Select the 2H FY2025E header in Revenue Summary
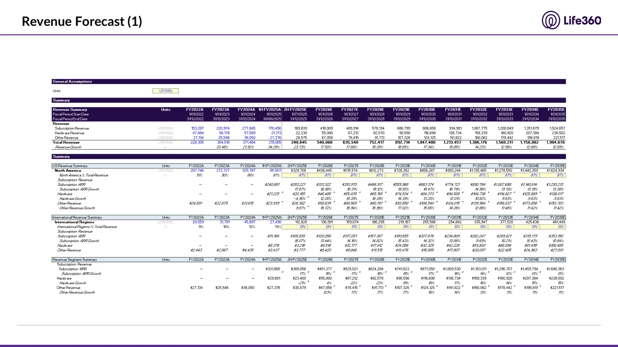 pos(295,109)
